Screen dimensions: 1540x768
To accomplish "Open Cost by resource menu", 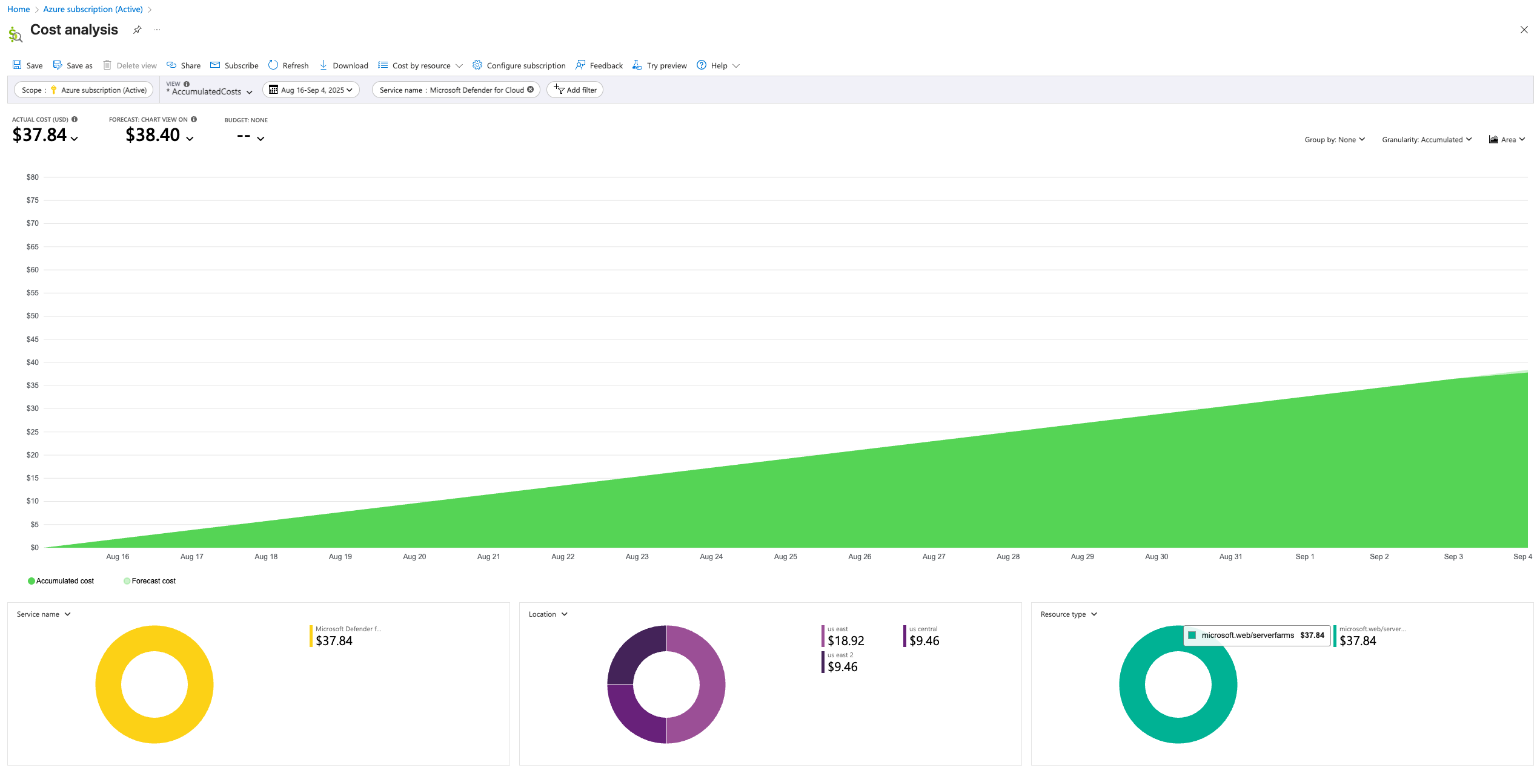I will point(421,65).
